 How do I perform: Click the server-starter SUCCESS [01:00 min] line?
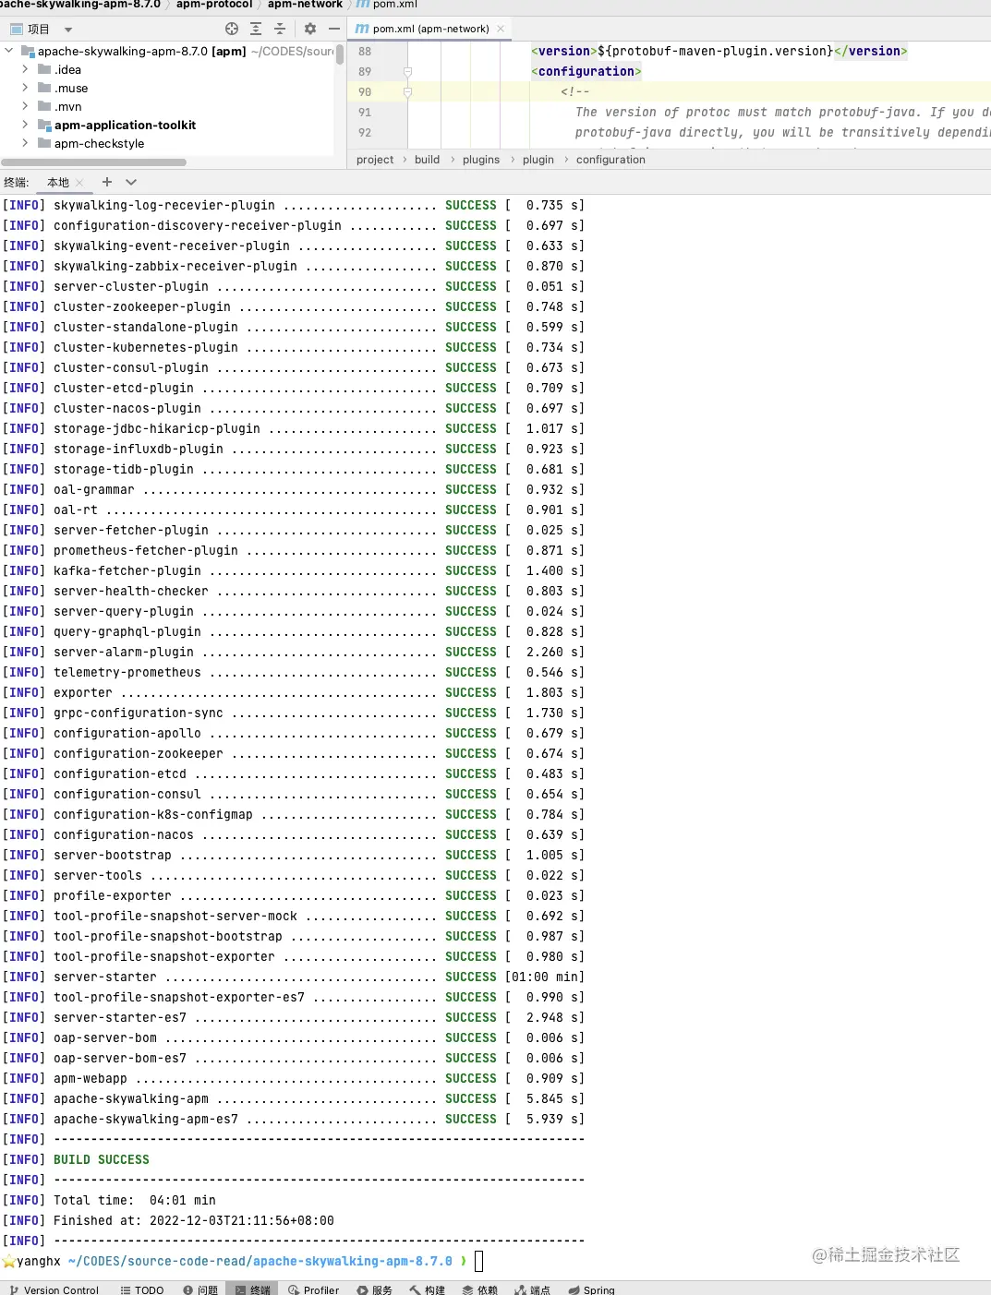294,977
